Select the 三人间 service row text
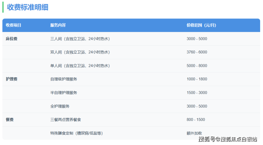263x145 pixels. [80, 39]
